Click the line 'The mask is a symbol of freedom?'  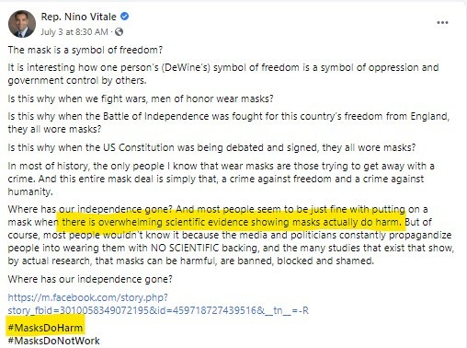click(85, 50)
